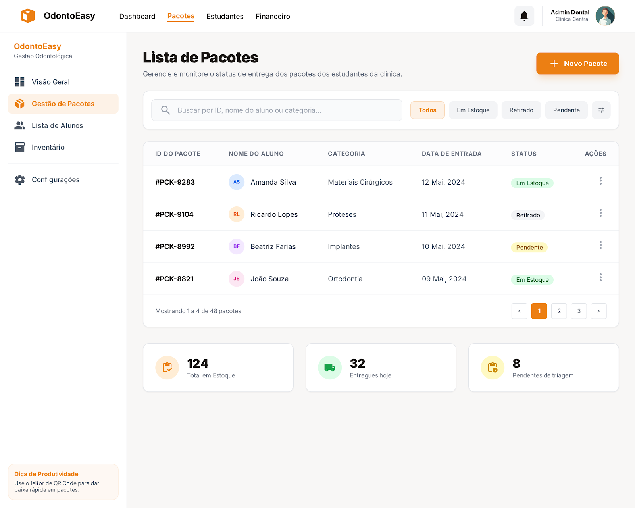This screenshot has height=508, width=635.
Task: Click the OdontoEasy cube logo
Action: point(28,16)
